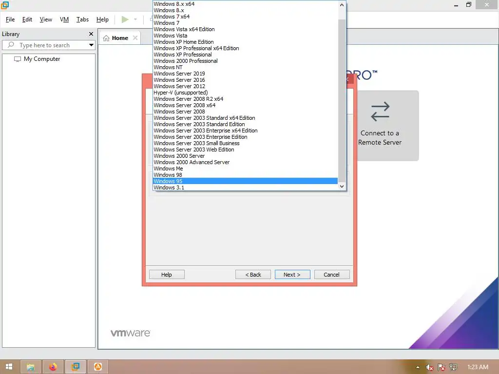The width and height of the screenshot is (499, 374).
Task: Select Windows 8.x x64 from list
Action: click(x=245, y=4)
